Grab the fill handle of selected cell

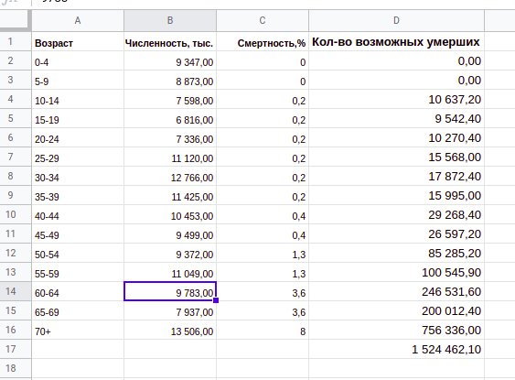(x=216, y=300)
